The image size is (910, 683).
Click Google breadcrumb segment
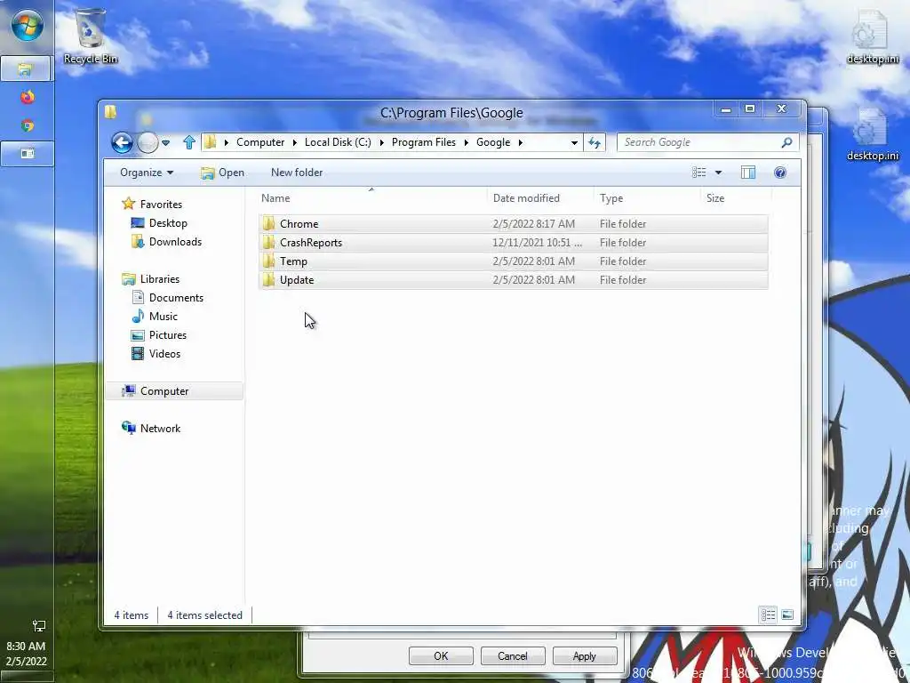pyautogui.click(x=493, y=142)
